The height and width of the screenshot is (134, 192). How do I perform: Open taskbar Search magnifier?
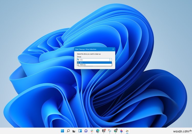(68, 131)
